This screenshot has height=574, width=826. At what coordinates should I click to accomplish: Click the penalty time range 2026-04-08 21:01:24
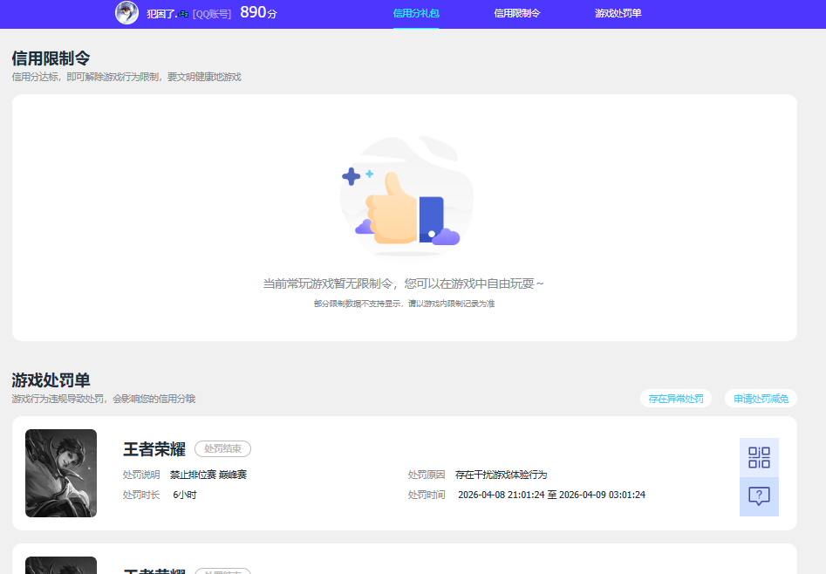tap(551, 495)
